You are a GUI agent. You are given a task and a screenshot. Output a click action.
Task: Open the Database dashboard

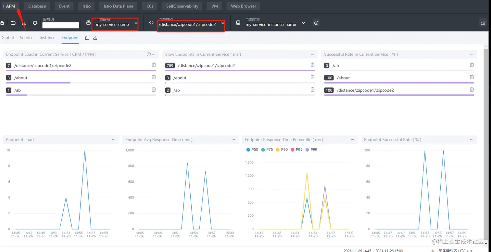[x=37, y=6]
